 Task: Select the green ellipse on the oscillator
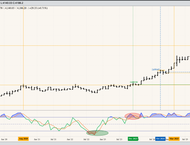pyautogui.click(x=97, y=133)
